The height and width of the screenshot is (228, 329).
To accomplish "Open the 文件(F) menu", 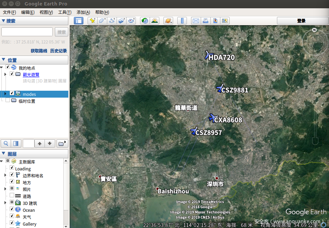I will click(x=9, y=12).
